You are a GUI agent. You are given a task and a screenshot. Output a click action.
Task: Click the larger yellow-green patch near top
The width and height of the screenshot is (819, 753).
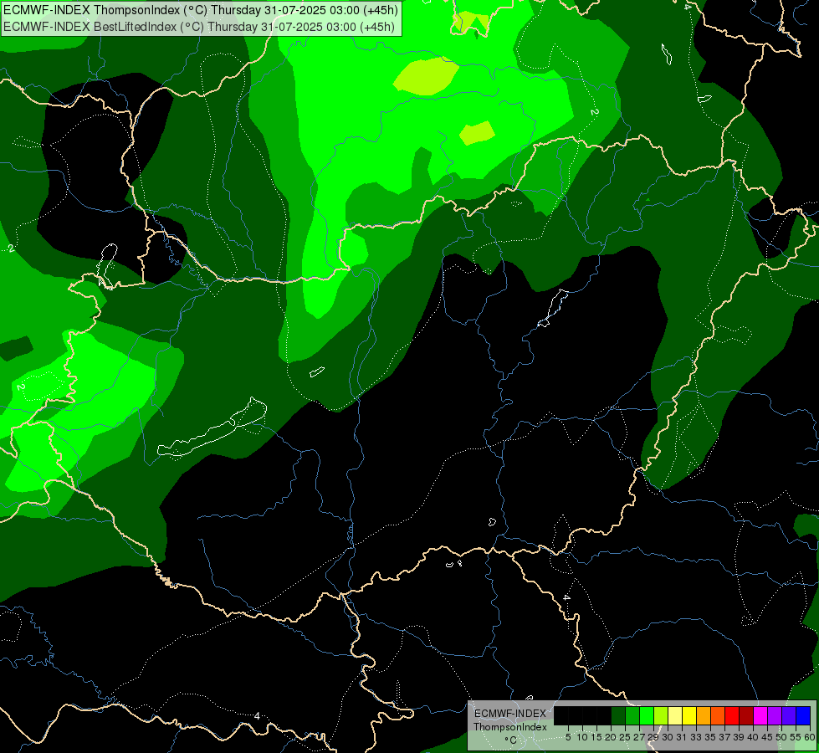(426, 76)
